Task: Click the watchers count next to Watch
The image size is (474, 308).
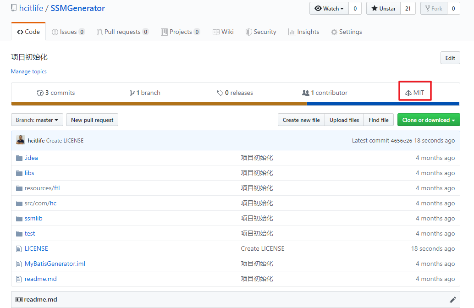Action: [355, 8]
